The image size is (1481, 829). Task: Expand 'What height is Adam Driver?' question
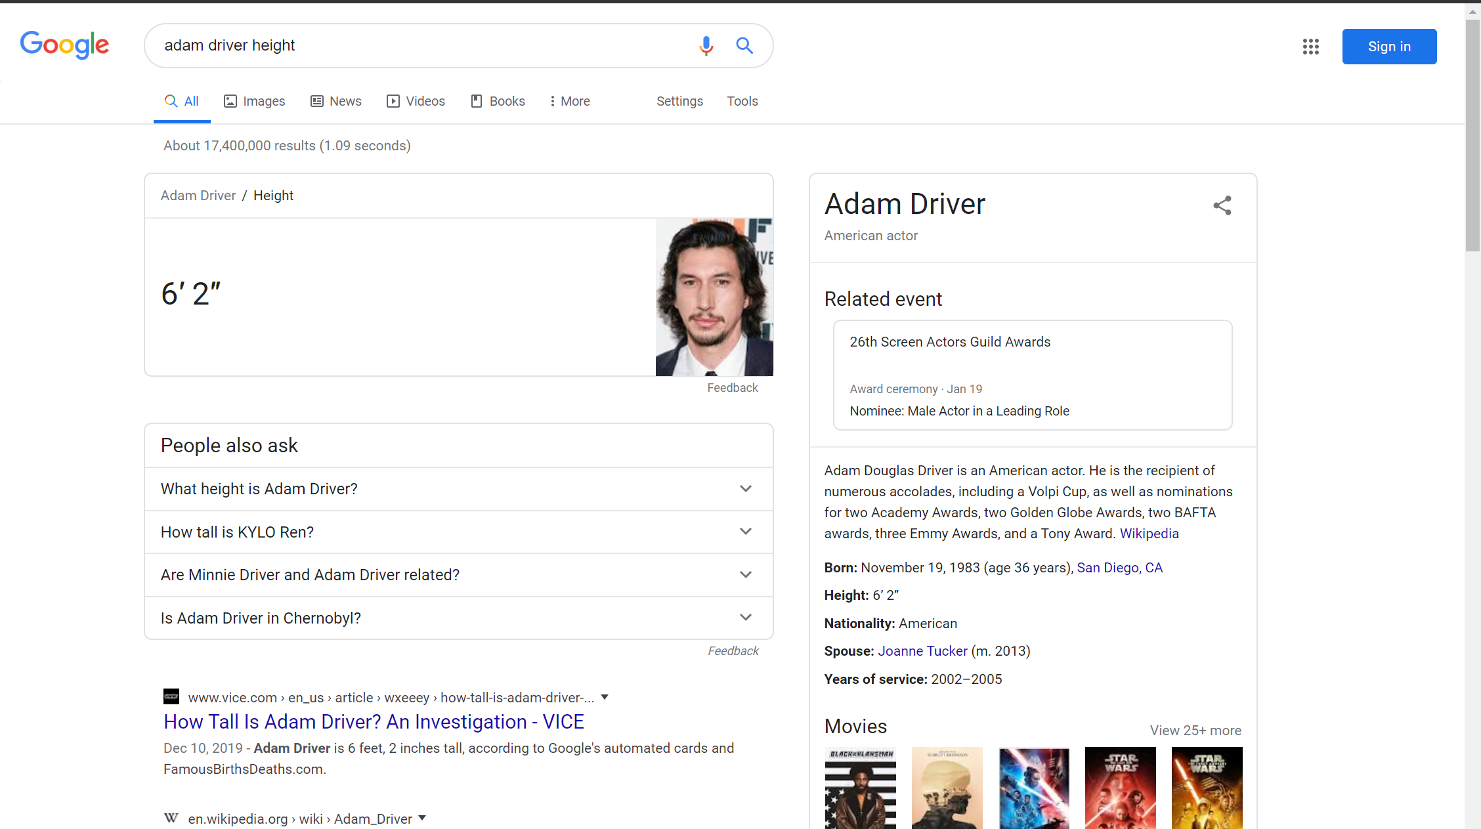click(x=458, y=489)
